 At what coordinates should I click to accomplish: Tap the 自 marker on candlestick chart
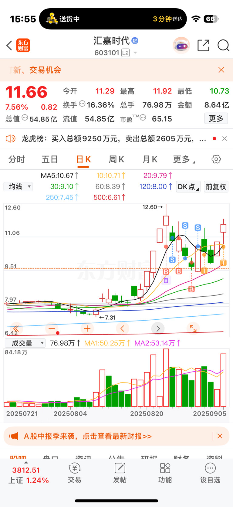(166, 280)
